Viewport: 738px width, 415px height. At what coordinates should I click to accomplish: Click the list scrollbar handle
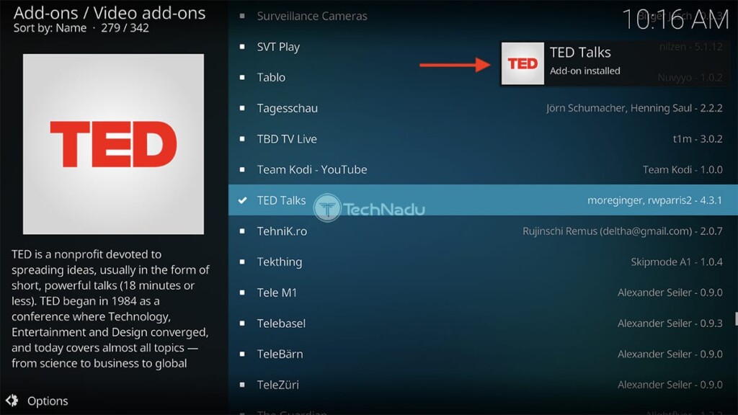click(736, 318)
